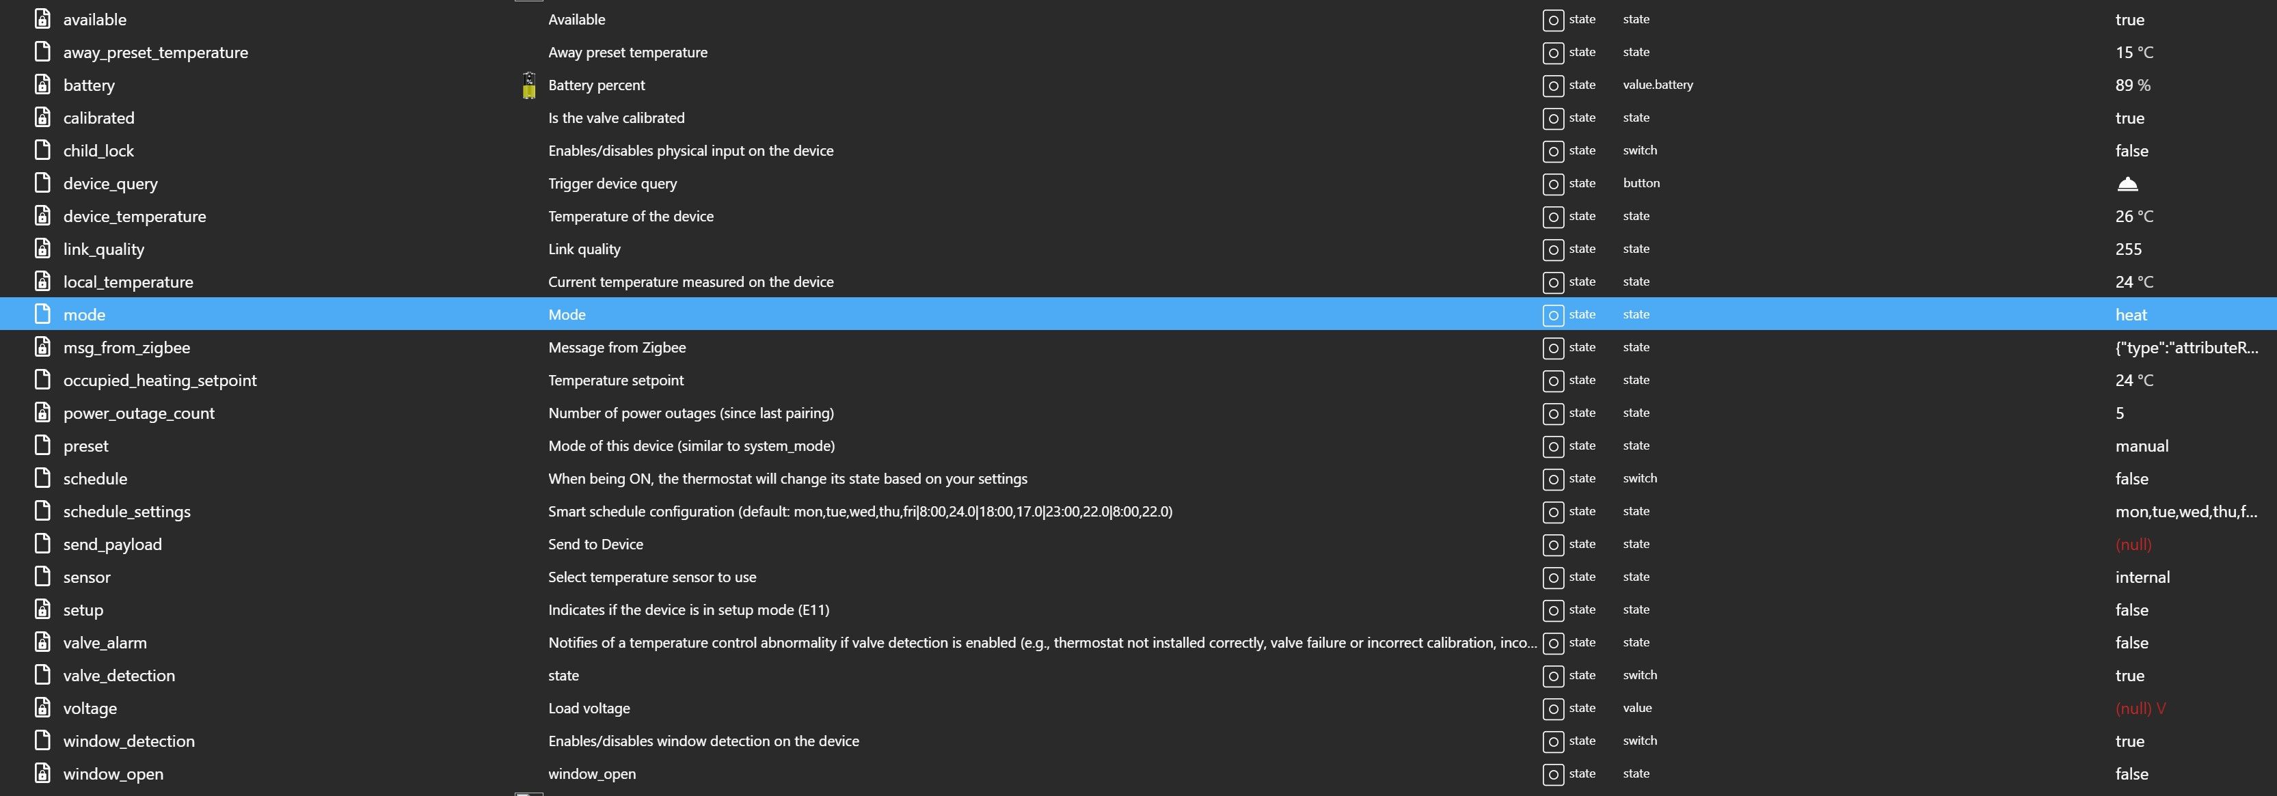
Task: Select the mode object name
Action: pos(84,316)
